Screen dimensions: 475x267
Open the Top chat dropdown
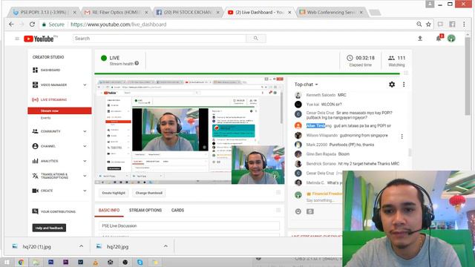(307, 85)
